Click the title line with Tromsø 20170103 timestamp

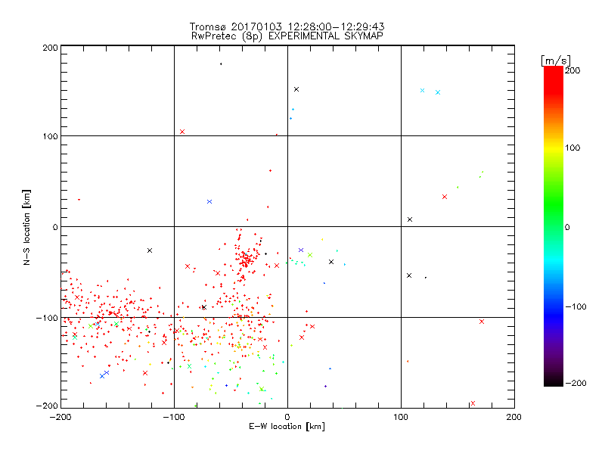[x=287, y=26]
